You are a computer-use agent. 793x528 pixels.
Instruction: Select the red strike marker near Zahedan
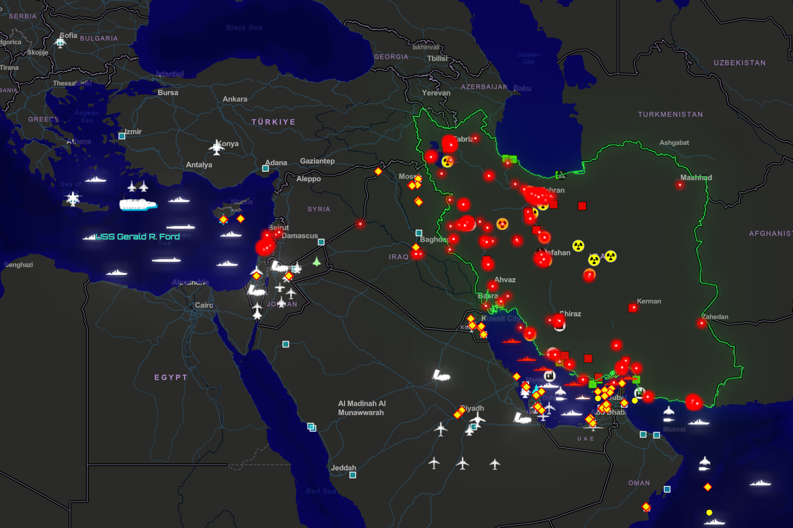pos(702,323)
